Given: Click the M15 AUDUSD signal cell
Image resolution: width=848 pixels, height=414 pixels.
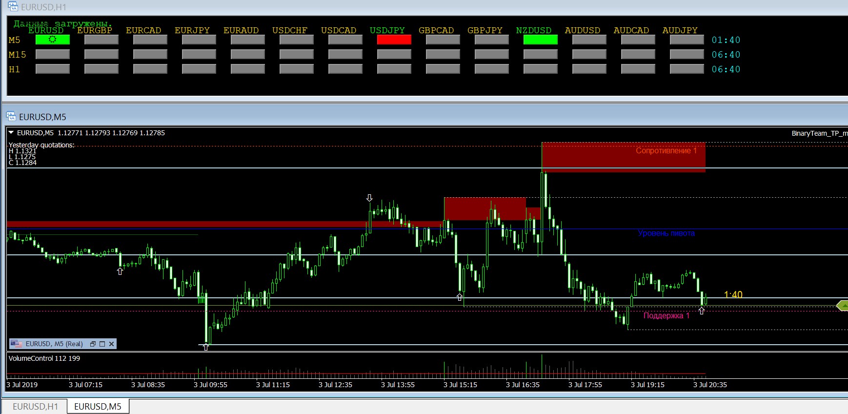Looking at the screenshot, I should (x=589, y=54).
